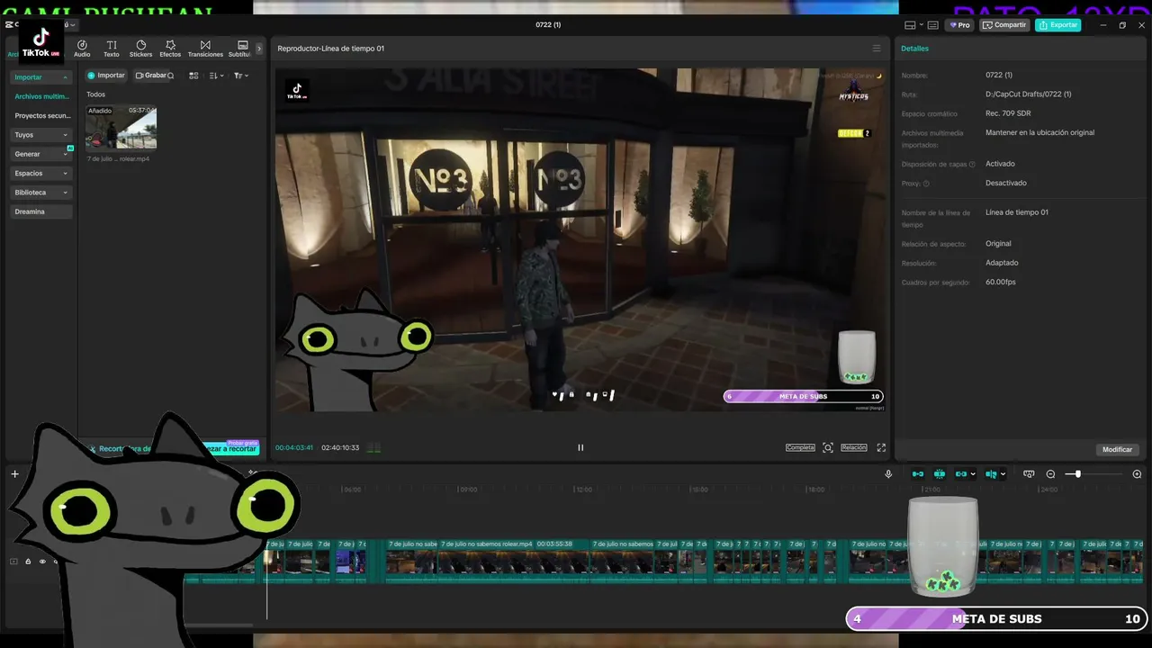Switch media grid view layout

point(193,76)
